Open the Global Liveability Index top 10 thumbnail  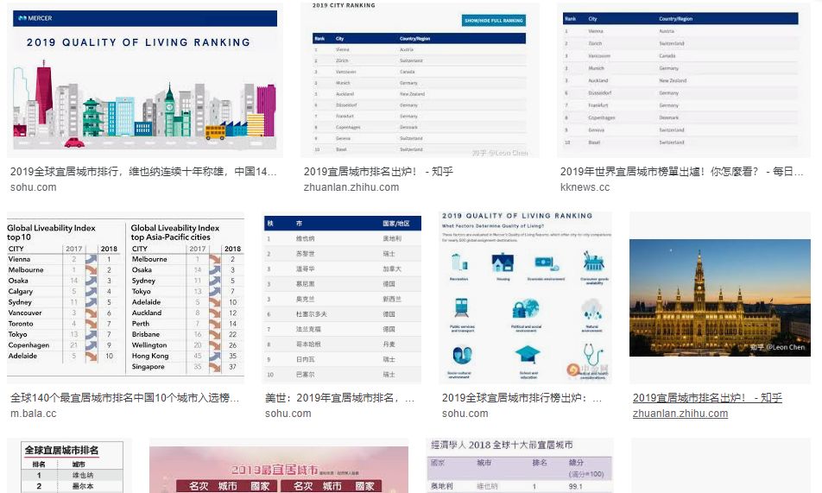point(125,298)
